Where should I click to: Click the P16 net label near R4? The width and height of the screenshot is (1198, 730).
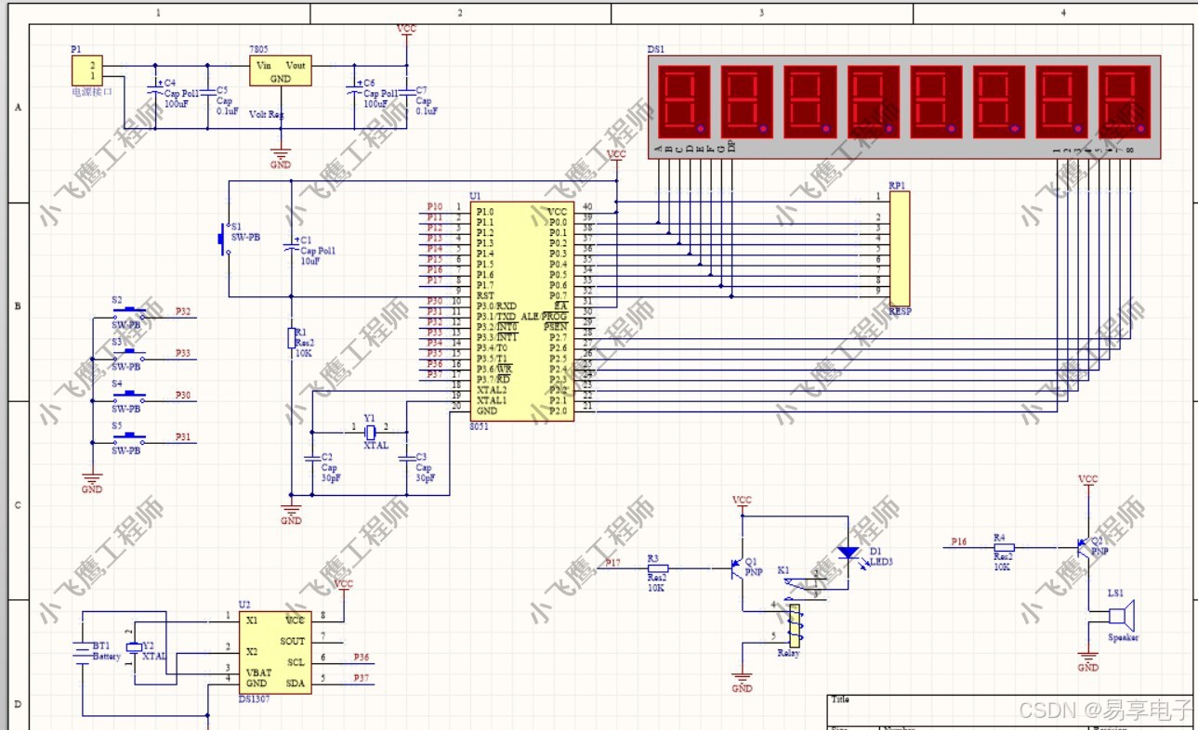pos(958,541)
